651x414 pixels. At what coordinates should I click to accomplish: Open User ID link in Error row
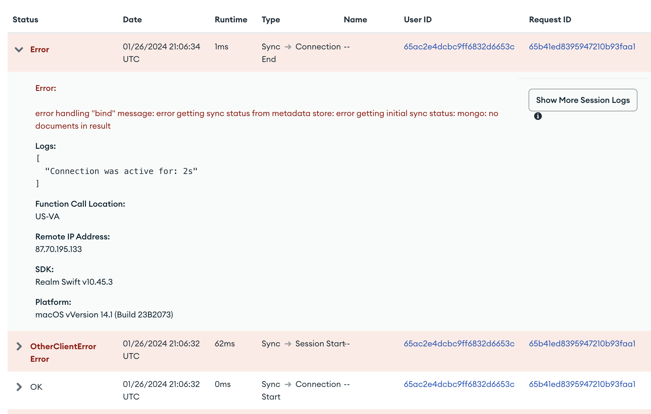459,47
